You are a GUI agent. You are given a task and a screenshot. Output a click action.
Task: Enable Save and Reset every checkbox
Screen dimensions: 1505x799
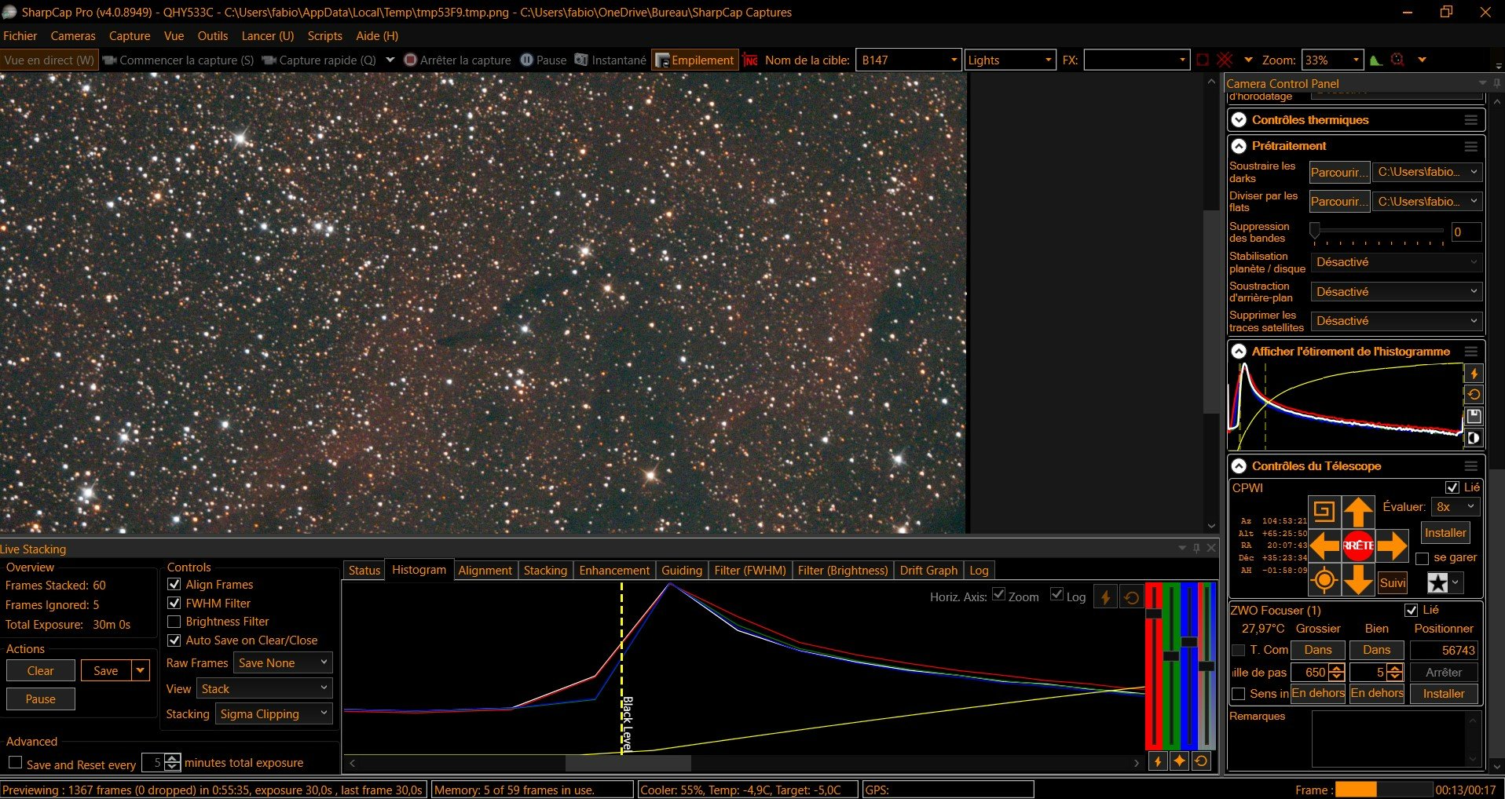tap(15, 763)
